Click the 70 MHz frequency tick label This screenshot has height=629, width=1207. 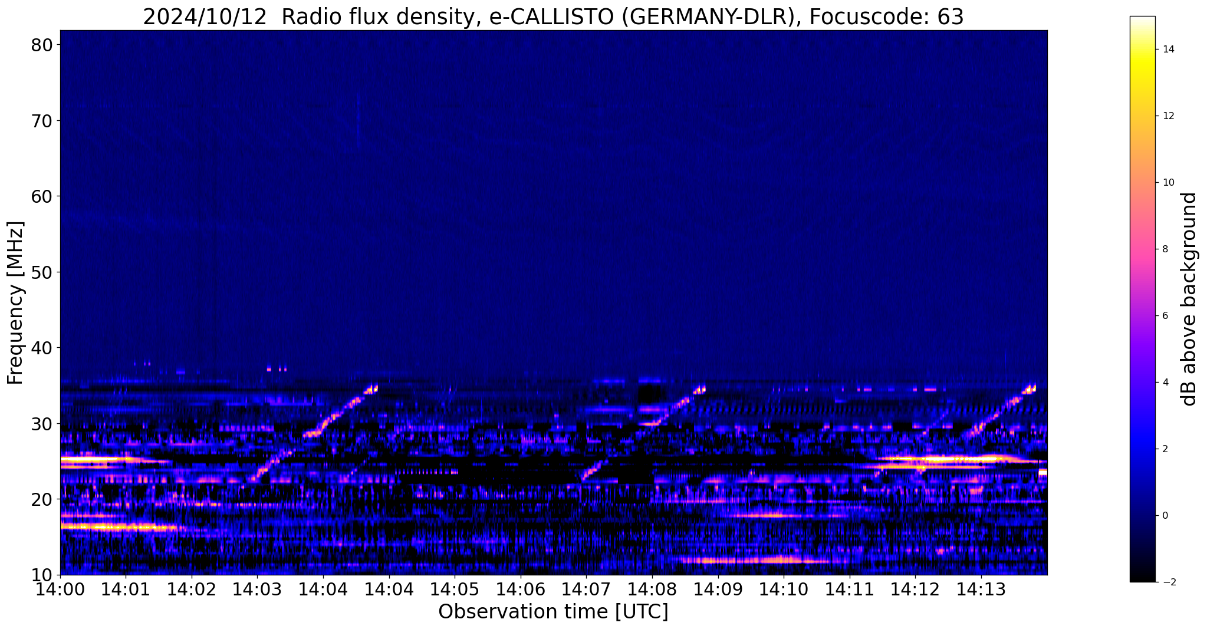[x=44, y=121]
